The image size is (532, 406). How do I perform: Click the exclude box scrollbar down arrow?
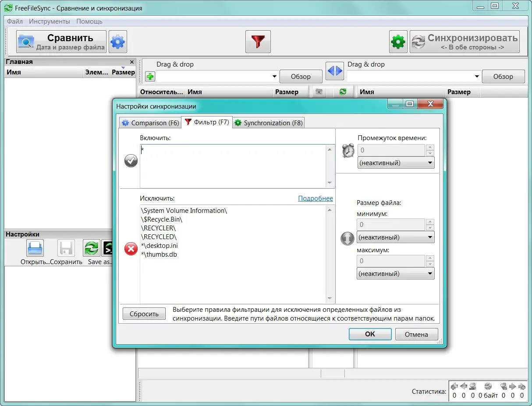point(330,299)
